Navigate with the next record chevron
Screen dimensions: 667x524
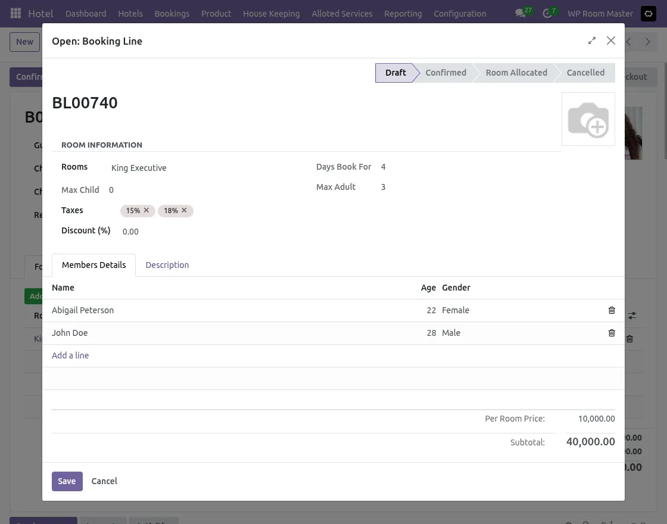(648, 42)
